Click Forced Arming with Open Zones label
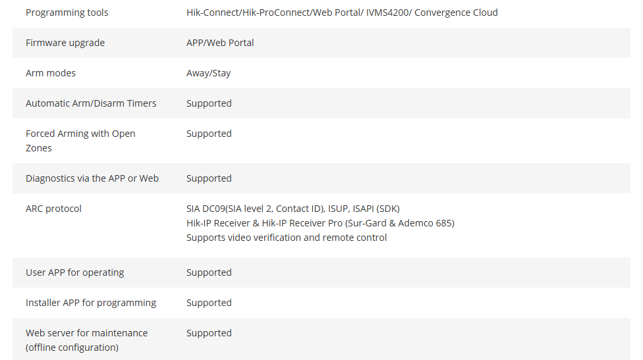Screen dimensions: 643x360 [80, 141]
